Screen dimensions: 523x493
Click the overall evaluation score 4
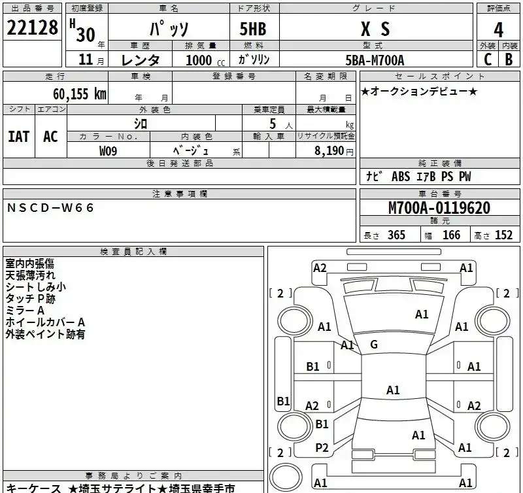498,29
